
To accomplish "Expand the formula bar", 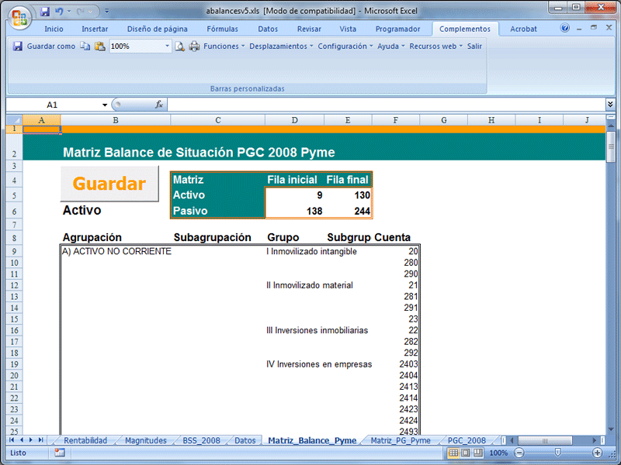I will pos(610,105).
